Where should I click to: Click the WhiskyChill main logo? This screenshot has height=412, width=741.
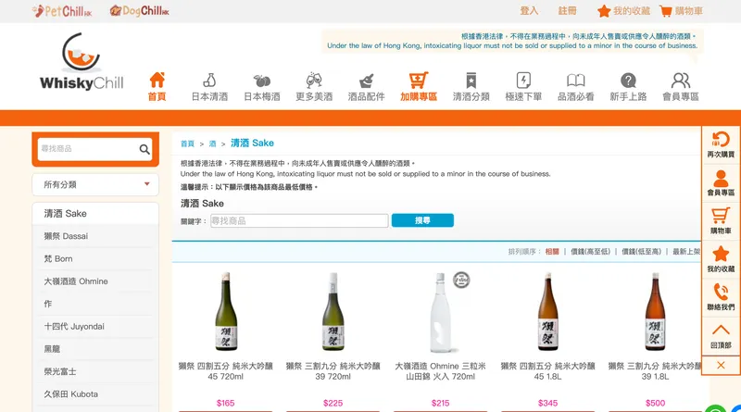[x=82, y=61]
